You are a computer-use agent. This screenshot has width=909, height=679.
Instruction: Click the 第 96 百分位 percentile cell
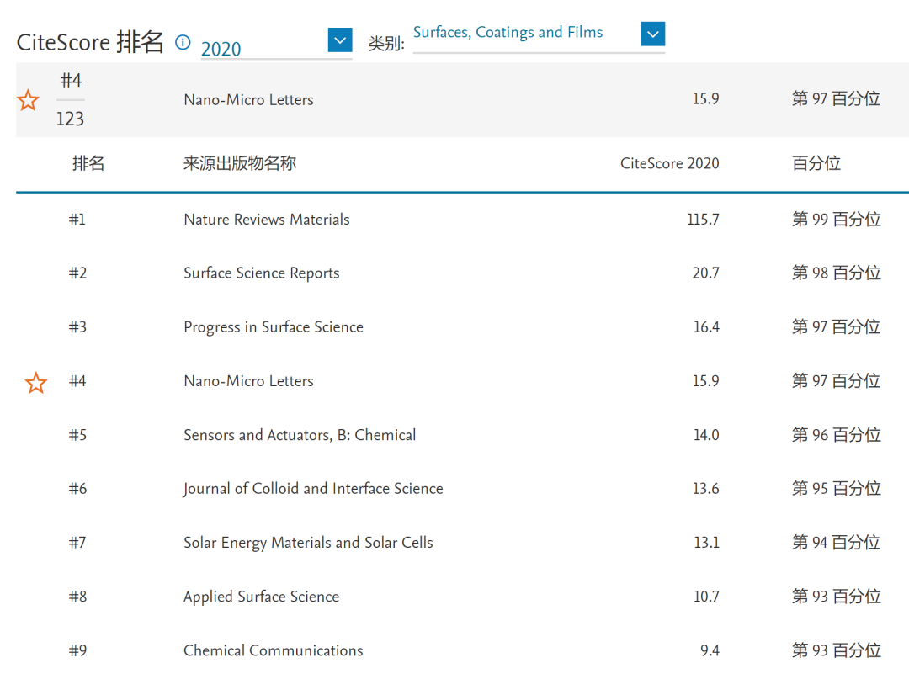click(837, 434)
